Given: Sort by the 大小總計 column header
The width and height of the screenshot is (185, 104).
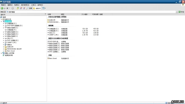Looking at the screenshot, I should [83, 14].
